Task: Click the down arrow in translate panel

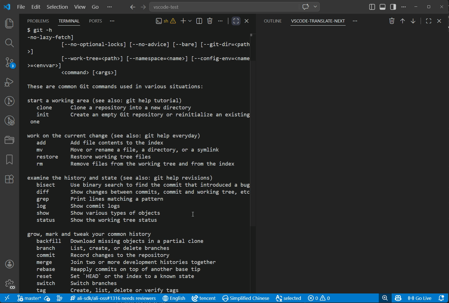Action: (413, 21)
